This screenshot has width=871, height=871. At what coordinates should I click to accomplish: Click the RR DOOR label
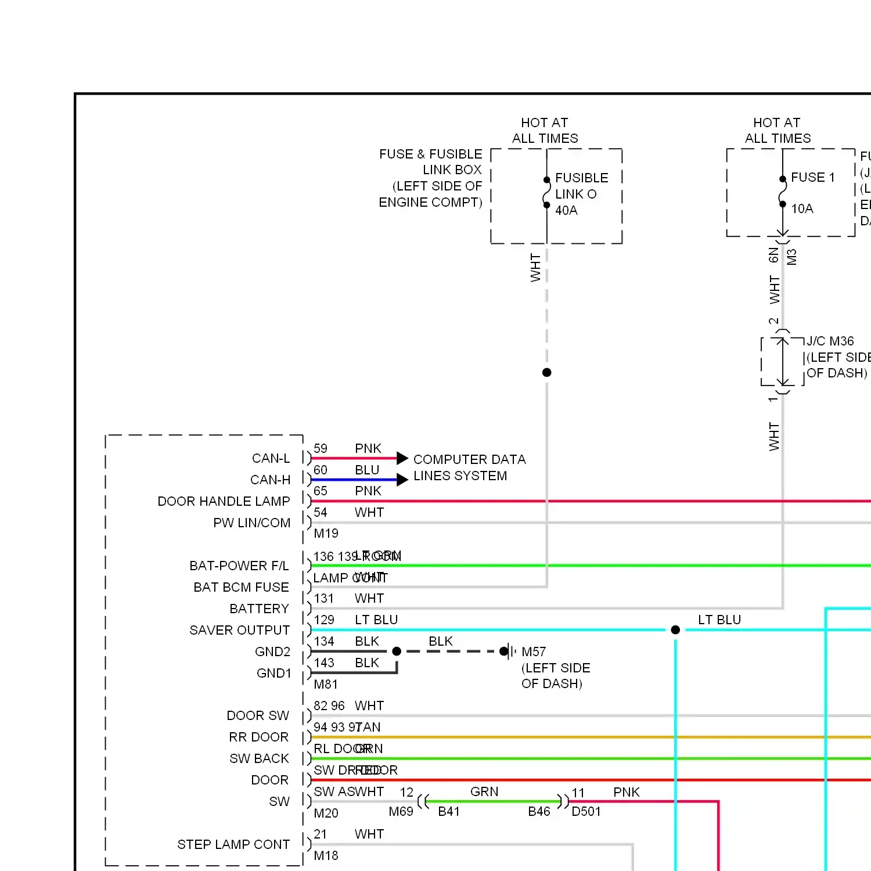coord(258,737)
